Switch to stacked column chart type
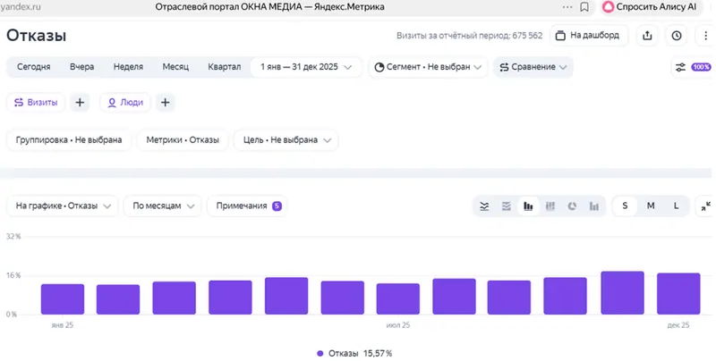 550,206
